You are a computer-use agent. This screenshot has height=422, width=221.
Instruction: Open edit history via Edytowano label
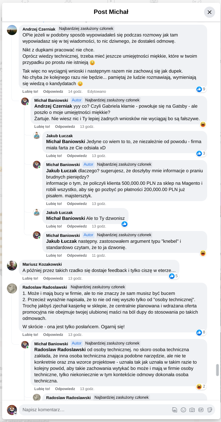[x=97, y=91]
